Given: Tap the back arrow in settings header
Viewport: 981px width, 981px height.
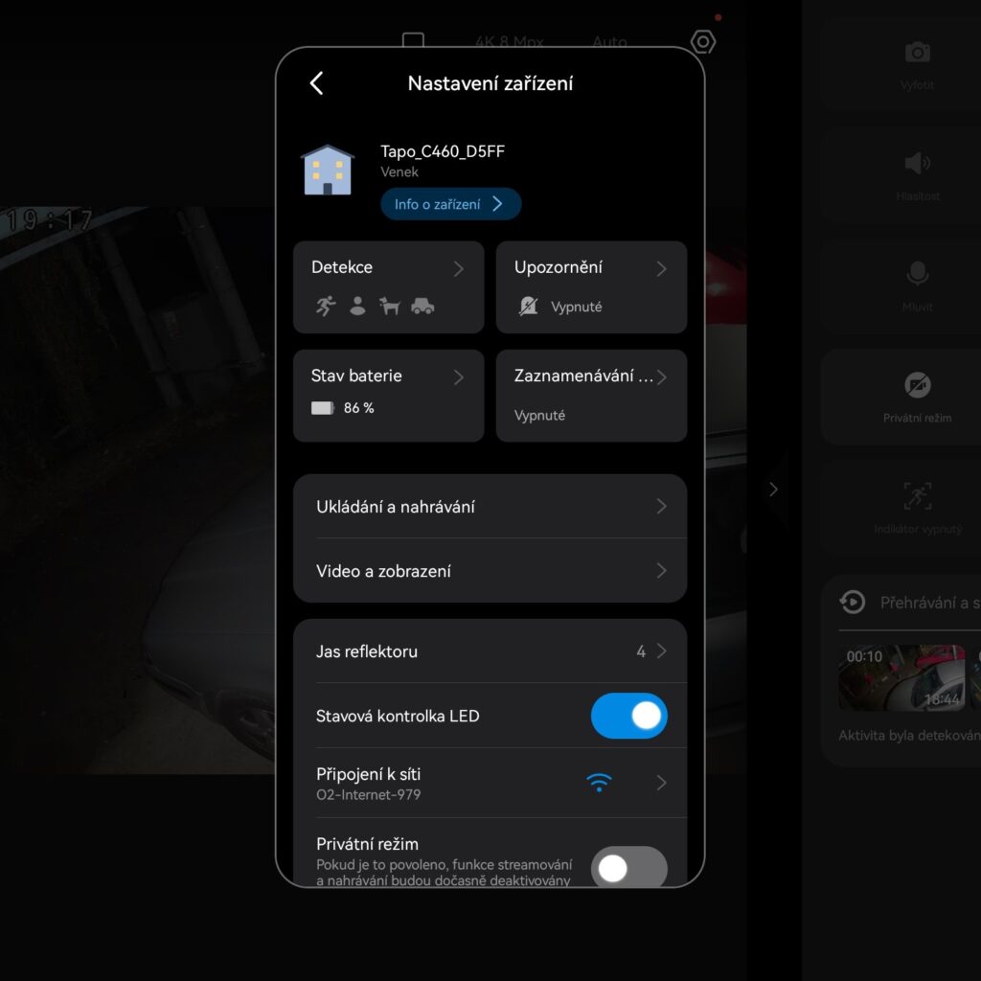Looking at the screenshot, I should pyautogui.click(x=317, y=83).
